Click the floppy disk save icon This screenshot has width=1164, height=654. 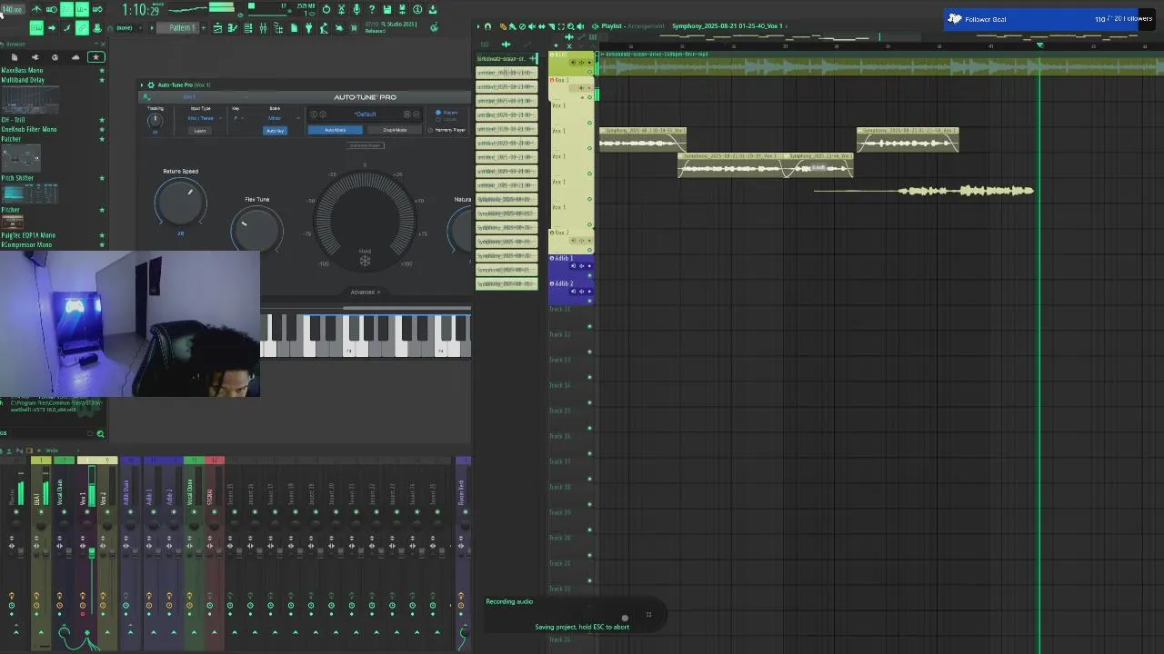coord(386,9)
